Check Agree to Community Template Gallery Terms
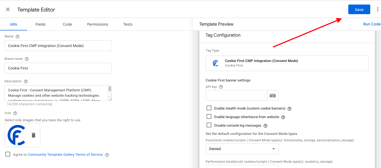 pos(8,154)
